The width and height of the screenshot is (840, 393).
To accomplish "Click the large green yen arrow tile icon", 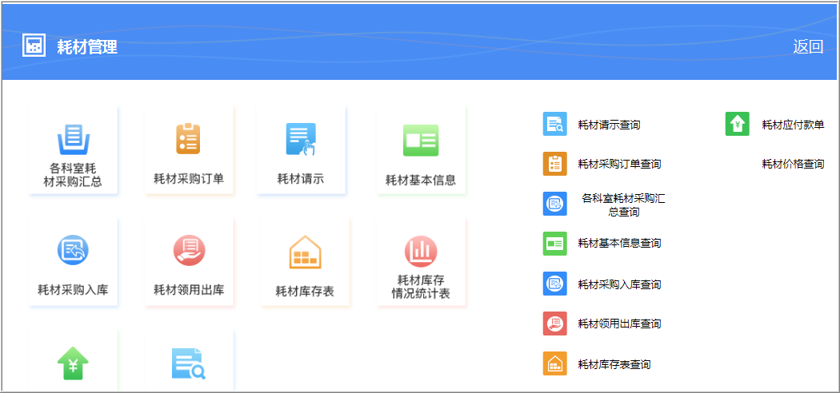I will tap(73, 363).
